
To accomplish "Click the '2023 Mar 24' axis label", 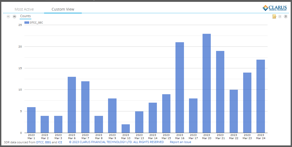I will [x=261, y=137].
